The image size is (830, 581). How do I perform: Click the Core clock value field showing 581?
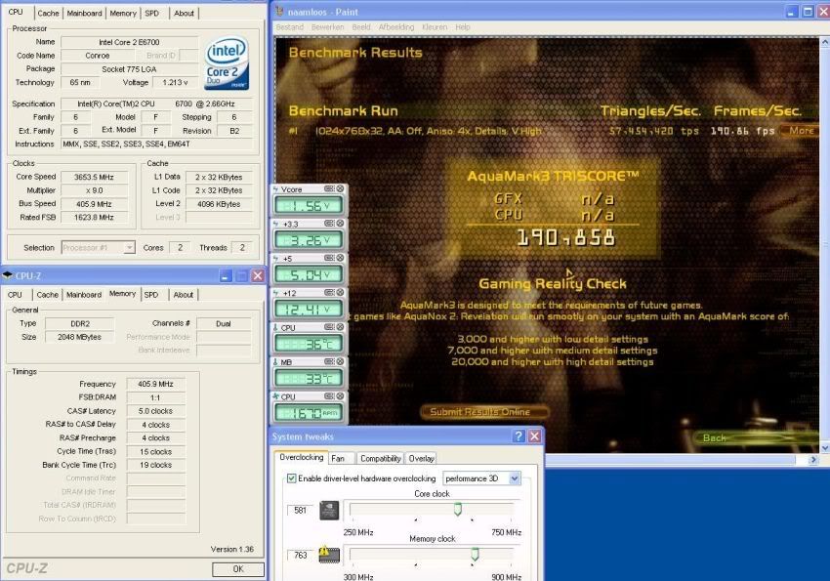(300, 510)
